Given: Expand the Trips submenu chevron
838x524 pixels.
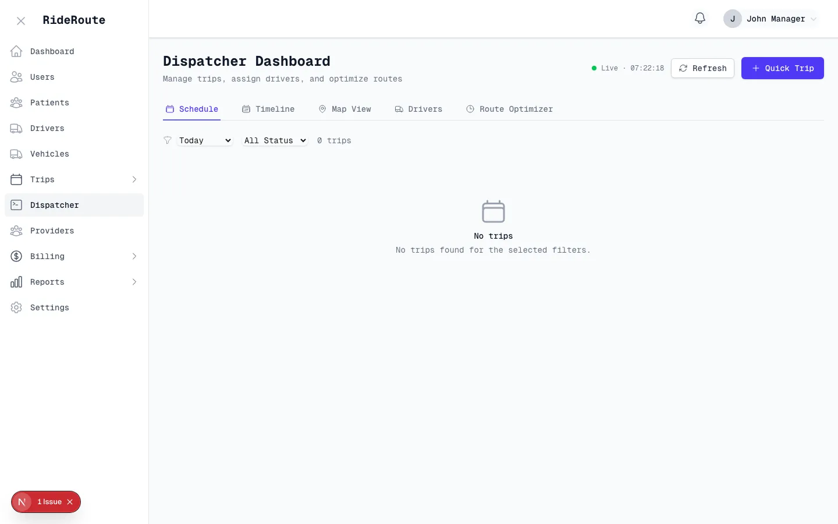Looking at the screenshot, I should 134,179.
